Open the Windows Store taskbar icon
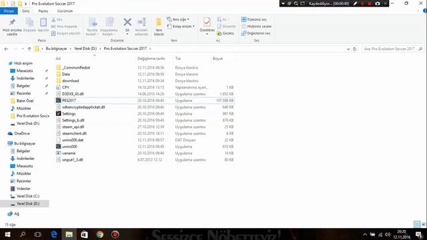 pos(85,234)
